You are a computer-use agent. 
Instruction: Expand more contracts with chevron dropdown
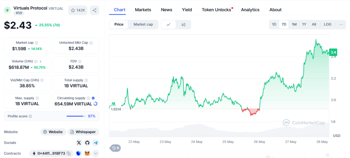95,154
